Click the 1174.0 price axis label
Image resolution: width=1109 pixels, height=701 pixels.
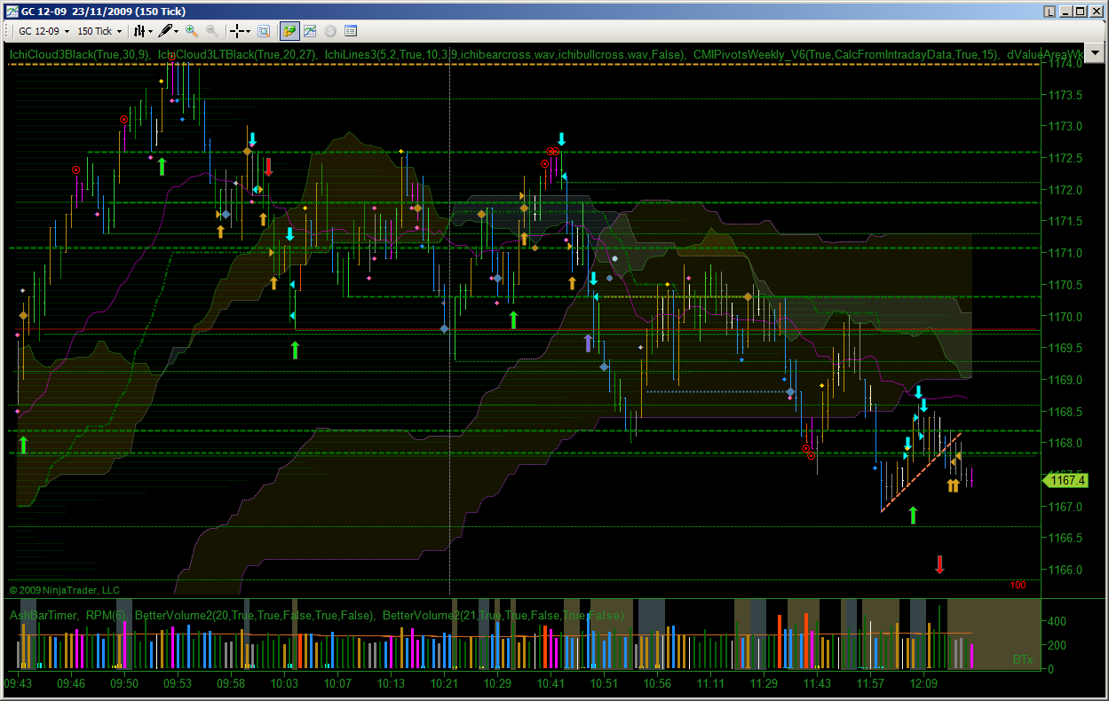(1065, 64)
